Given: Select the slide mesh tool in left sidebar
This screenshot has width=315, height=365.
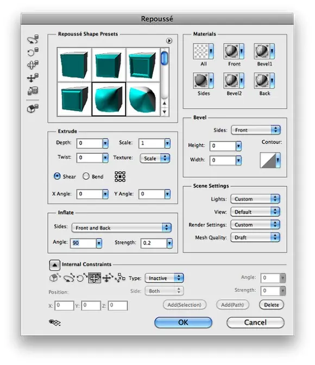Looking at the screenshot, I should (33, 78).
